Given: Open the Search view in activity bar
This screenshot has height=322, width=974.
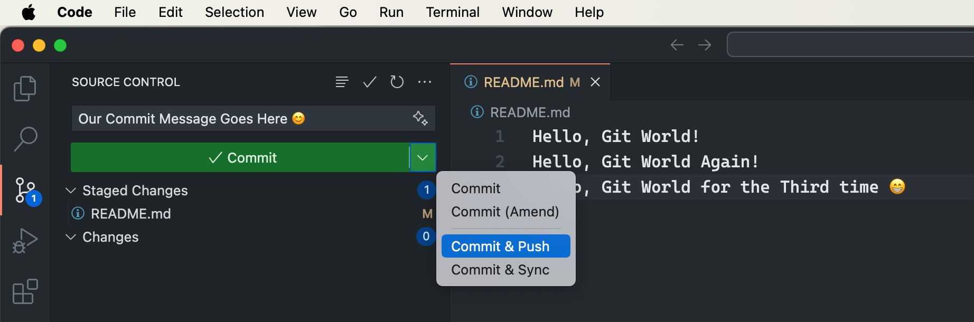Looking at the screenshot, I should point(25,139).
